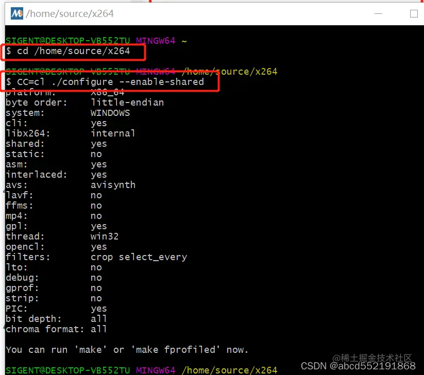The height and width of the screenshot is (375, 424).
Task: Click the 'static: no' line
Action: point(54,154)
